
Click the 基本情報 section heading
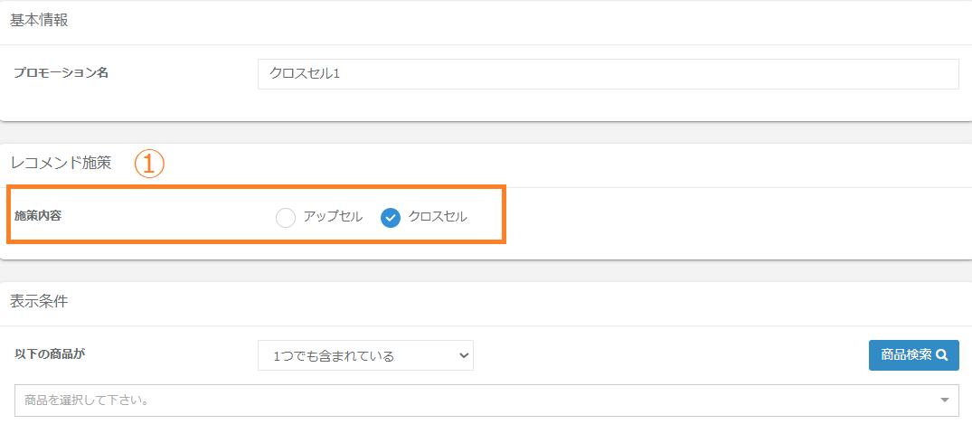point(39,22)
